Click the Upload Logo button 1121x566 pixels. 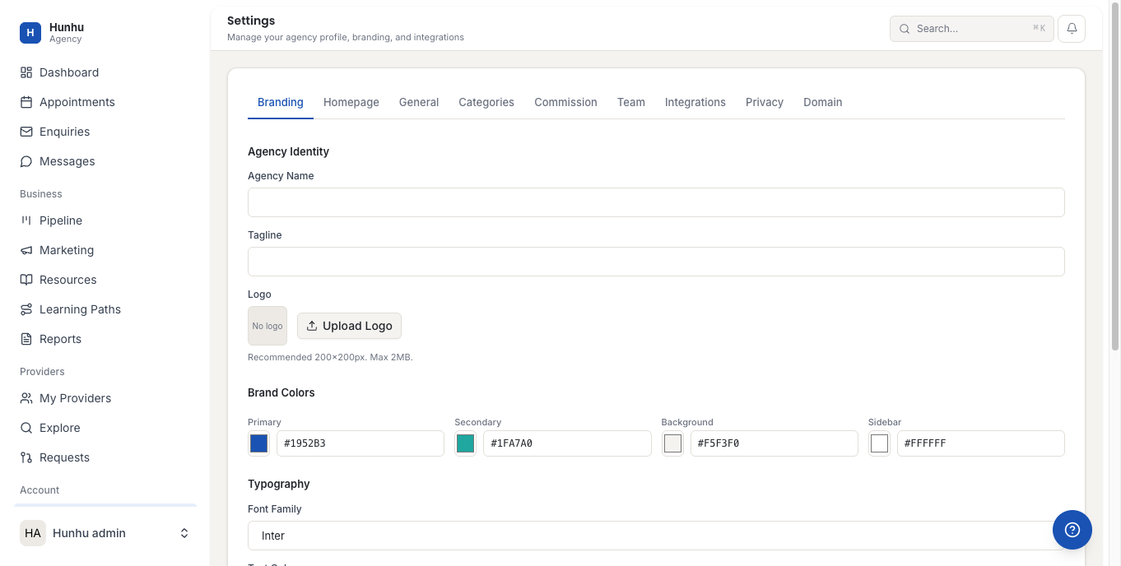pyautogui.click(x=349, y=326)
